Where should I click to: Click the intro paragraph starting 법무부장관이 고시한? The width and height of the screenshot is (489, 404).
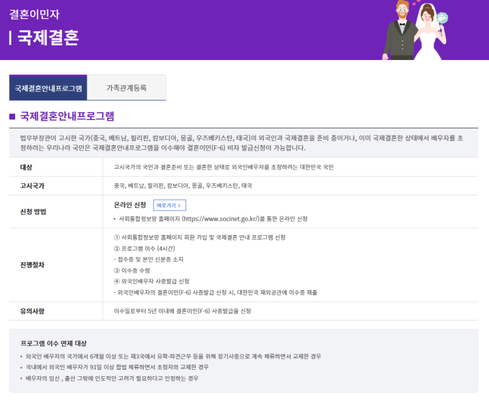(x=242, y=143)
